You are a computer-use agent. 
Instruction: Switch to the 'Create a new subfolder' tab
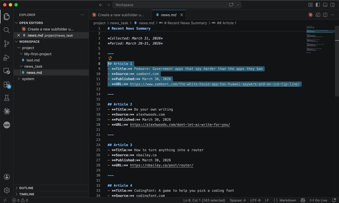point(120,15)
